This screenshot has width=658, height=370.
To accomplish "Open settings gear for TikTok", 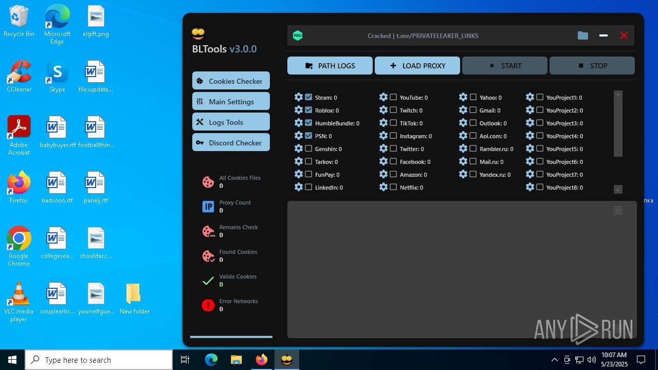I will (383, 123).
